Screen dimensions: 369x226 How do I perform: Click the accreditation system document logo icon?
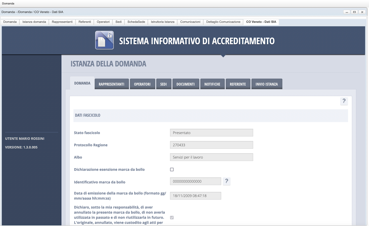[x=104, y=40]
